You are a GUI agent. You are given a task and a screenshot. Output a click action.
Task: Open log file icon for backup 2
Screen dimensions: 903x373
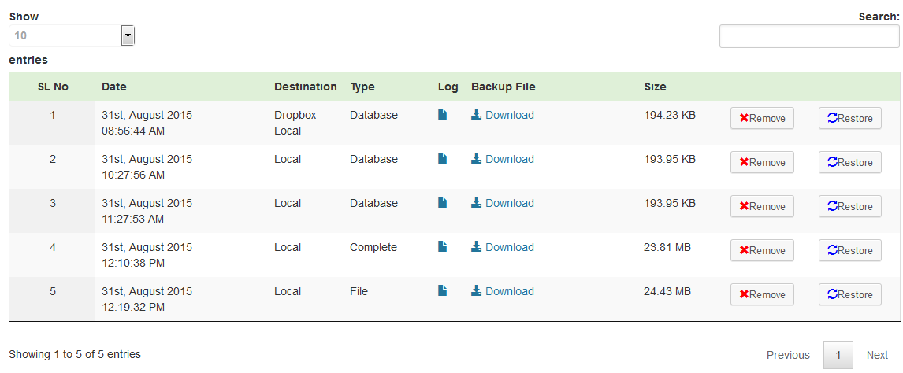pos(443,159)
